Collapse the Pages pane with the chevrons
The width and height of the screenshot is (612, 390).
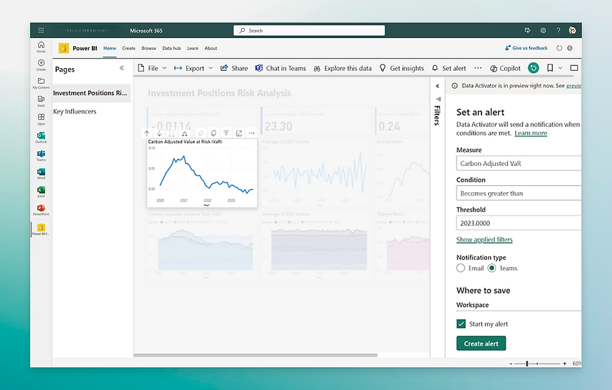(x=122, y=68)
